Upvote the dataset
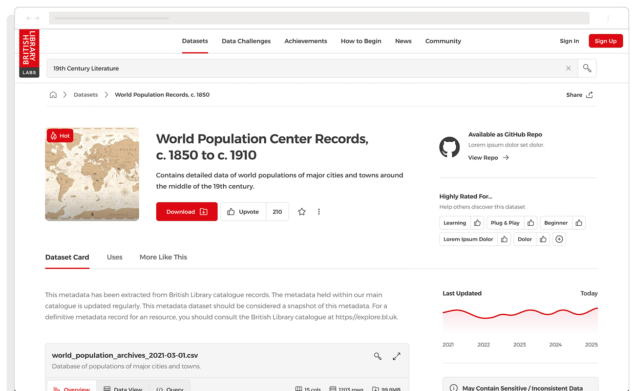This screenshot has height=391, width=635. pos(243,212)
